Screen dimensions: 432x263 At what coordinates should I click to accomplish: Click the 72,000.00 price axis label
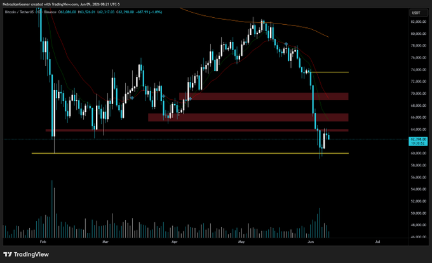point(419,81)
